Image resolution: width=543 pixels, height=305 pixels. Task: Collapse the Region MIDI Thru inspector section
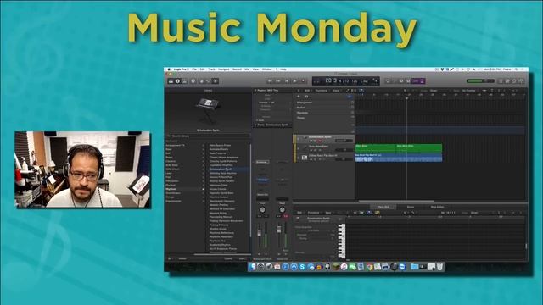(x=256, y=91)
